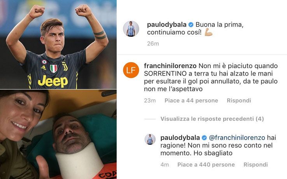The width and height of the screenshot is (287, 179).
Task: Open the franchinilorenzo username link
Action: tap(170, 65)
